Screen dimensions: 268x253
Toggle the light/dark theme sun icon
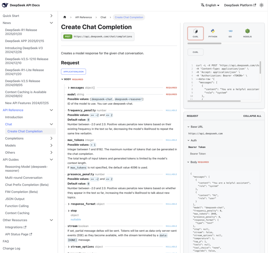(261, 5)
